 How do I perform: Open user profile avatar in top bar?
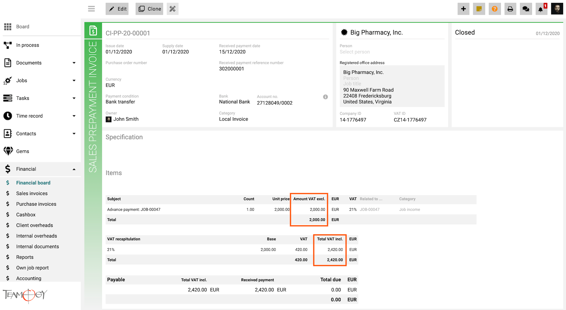tap(557, 9)
